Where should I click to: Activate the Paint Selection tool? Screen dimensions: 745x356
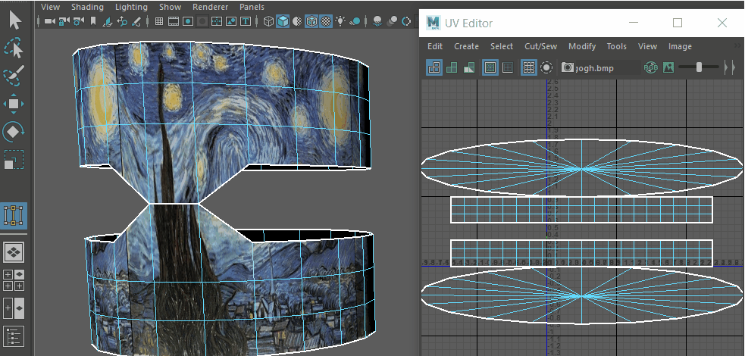pyautogui.click(x=14, y=76)
